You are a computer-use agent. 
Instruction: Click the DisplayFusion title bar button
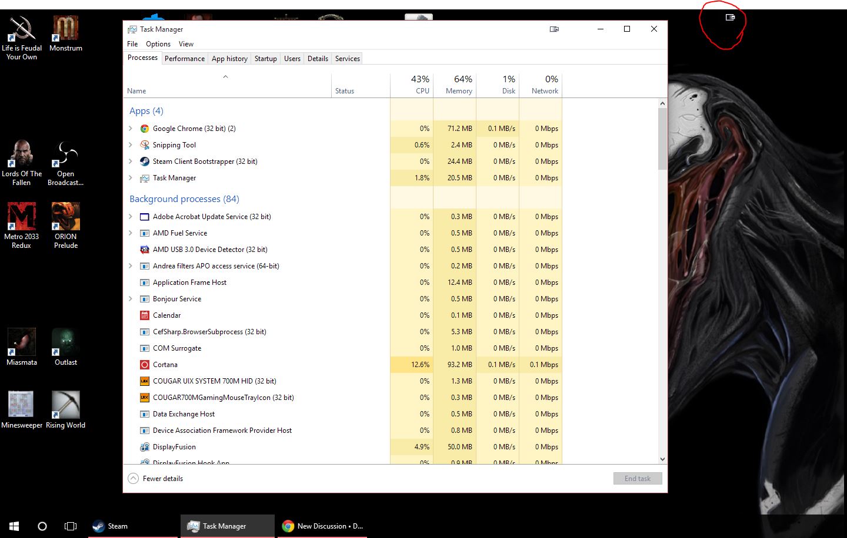[x=554, y=29]
